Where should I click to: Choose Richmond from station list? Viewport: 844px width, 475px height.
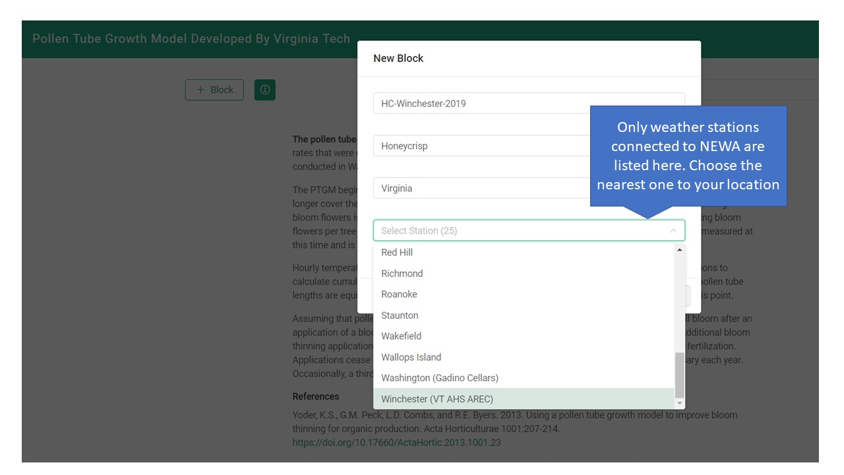pyautogui.click(x=402, y=274)
